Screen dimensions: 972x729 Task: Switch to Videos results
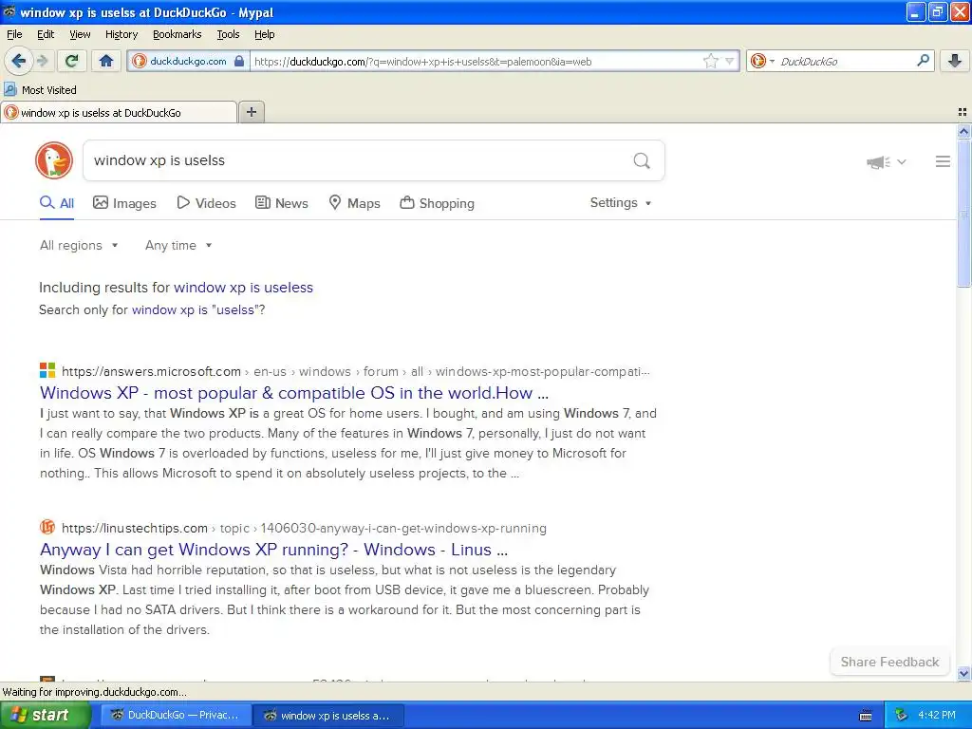(206, 203)
